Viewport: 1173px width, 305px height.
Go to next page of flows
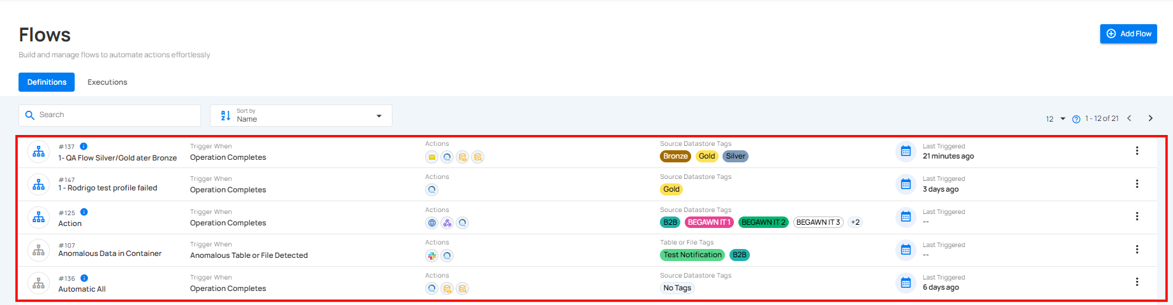tap(1150, 118)
